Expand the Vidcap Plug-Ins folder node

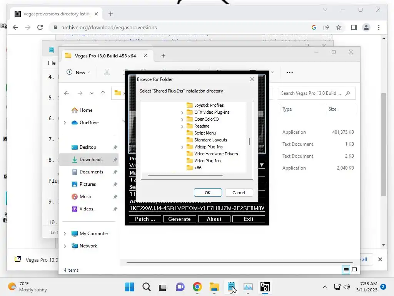(182, 147)
